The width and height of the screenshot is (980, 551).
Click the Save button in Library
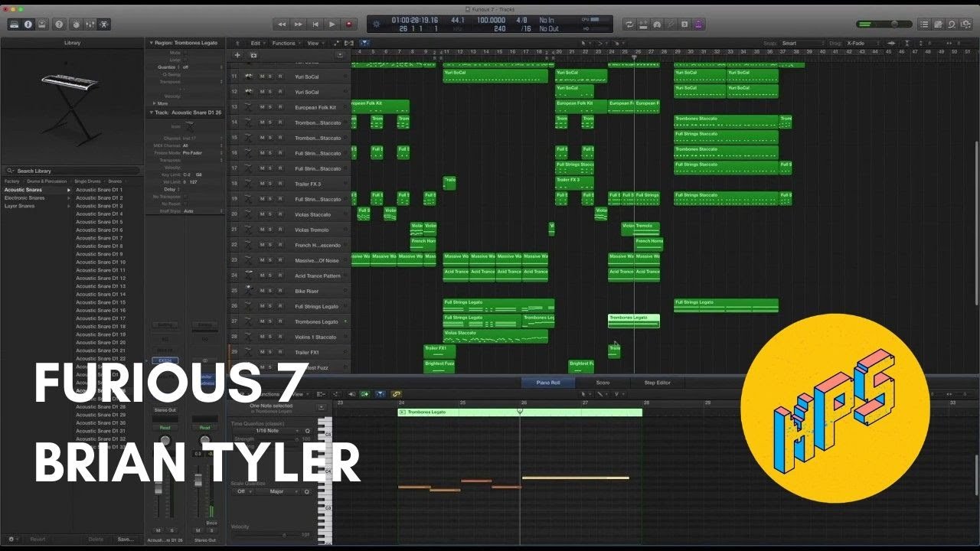pos(126,540)
